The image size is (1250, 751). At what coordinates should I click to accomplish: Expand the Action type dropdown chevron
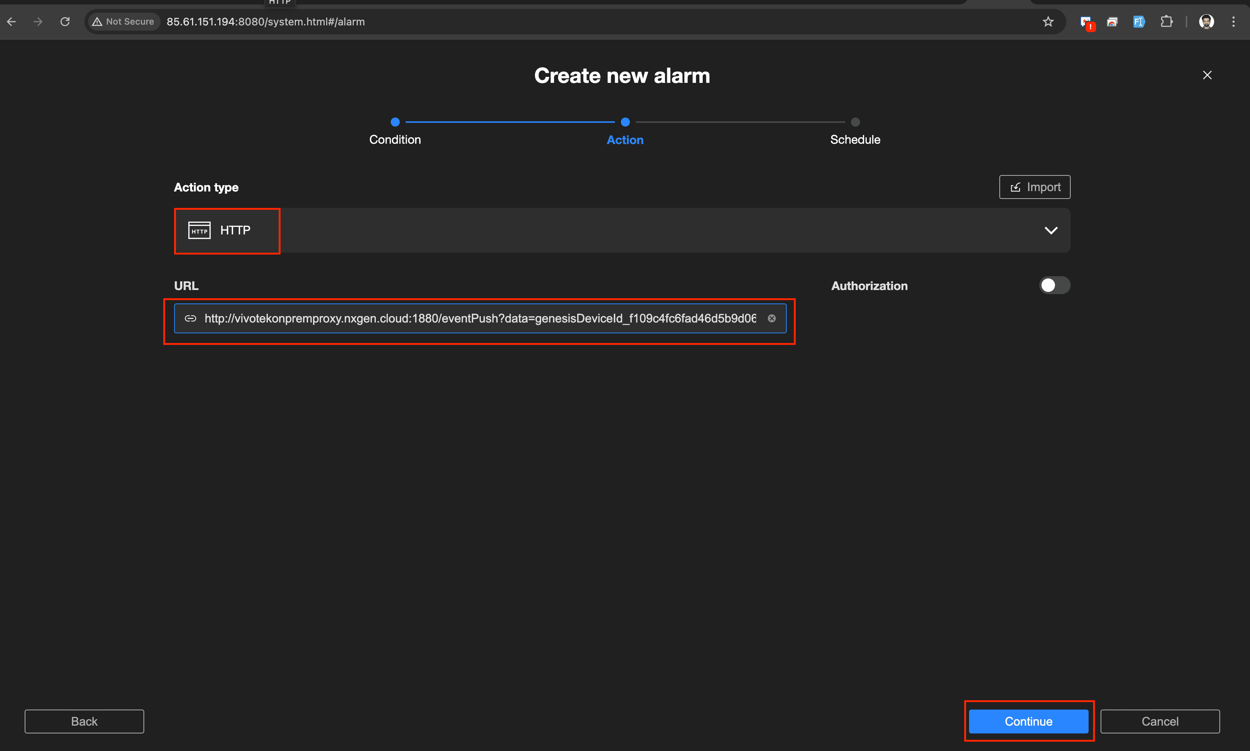coord(1051,231)
